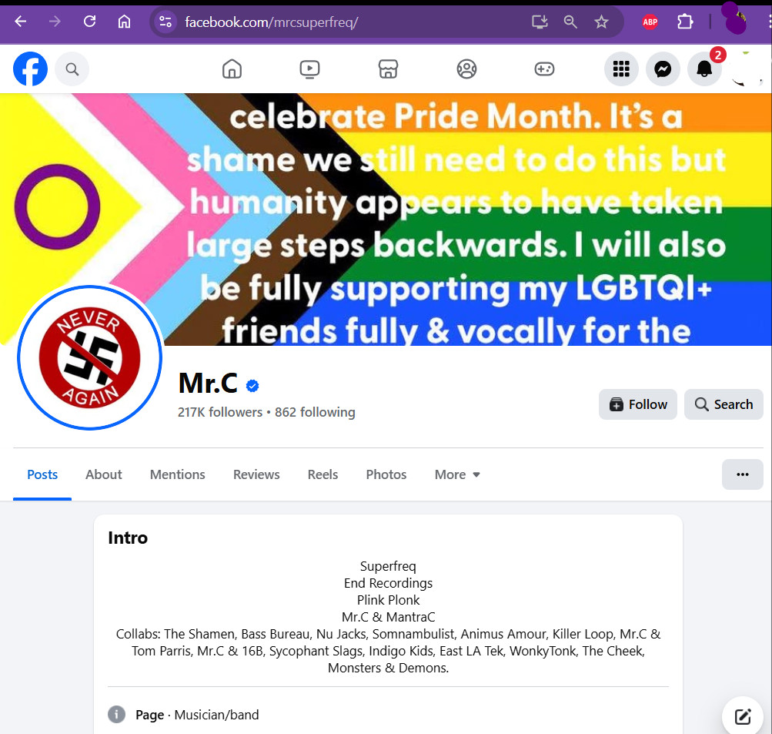Follow the Mr.C page
772x734 pixels.
point(637,404)
